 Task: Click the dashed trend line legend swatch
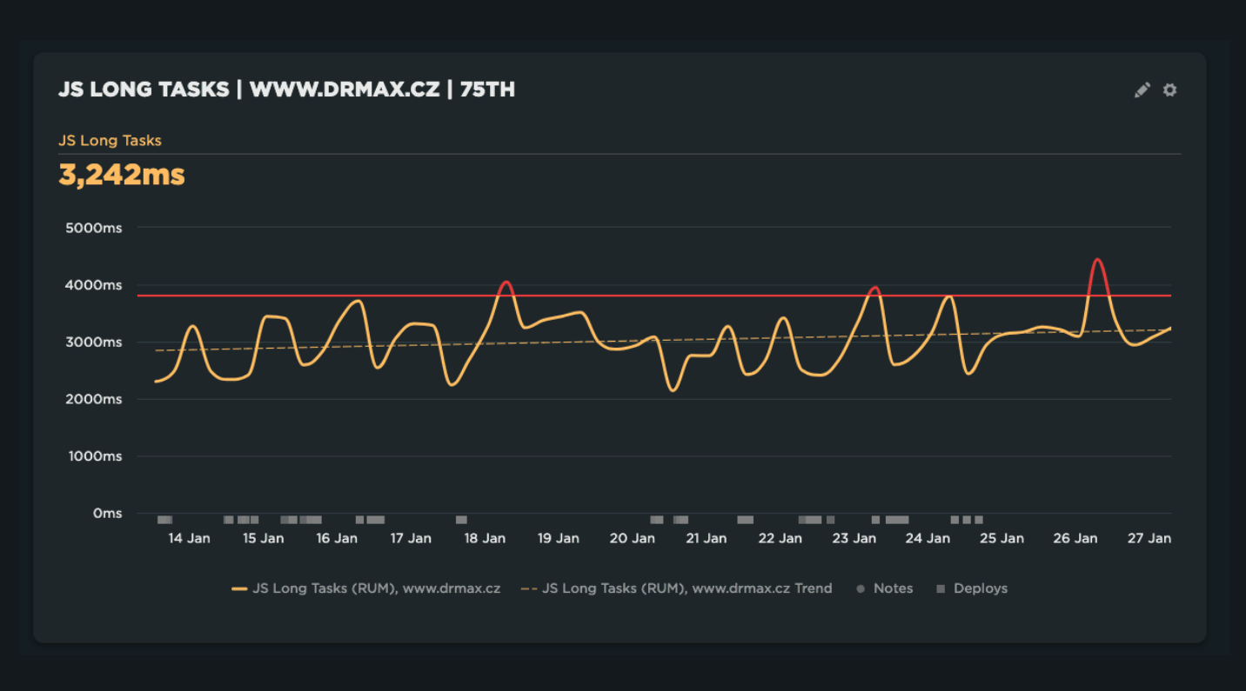point(529,589)
